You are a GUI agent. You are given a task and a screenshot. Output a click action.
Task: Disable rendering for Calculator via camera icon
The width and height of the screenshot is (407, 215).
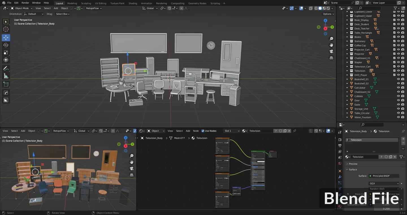[403, 88]
